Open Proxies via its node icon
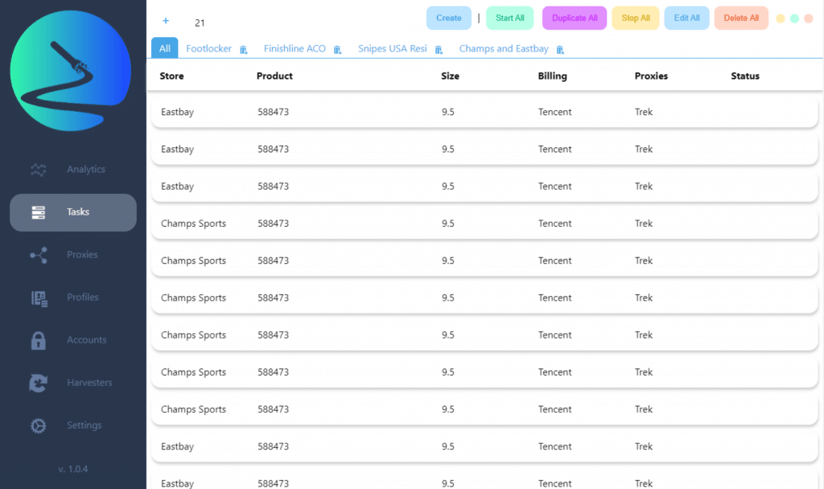 [x=39, y=255]
